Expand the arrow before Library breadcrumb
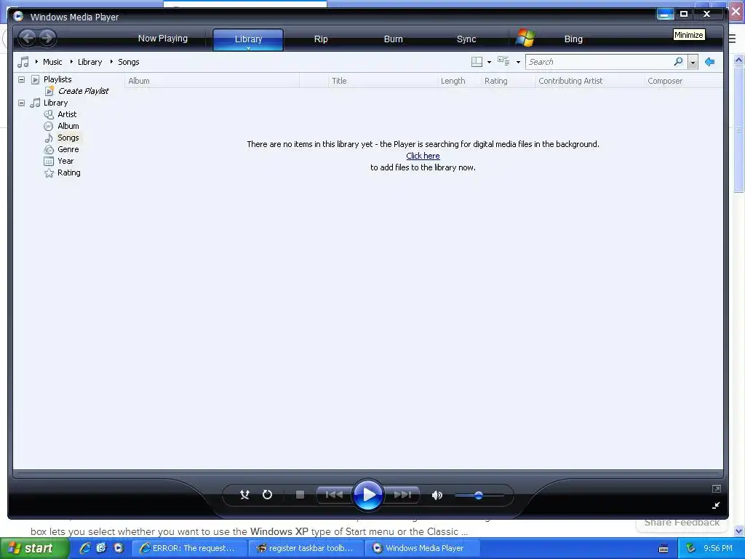745x559 pixels. pos(71,61)
